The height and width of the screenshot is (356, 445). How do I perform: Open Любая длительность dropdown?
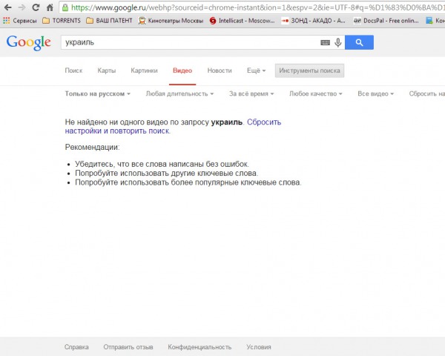click(179, 93)
